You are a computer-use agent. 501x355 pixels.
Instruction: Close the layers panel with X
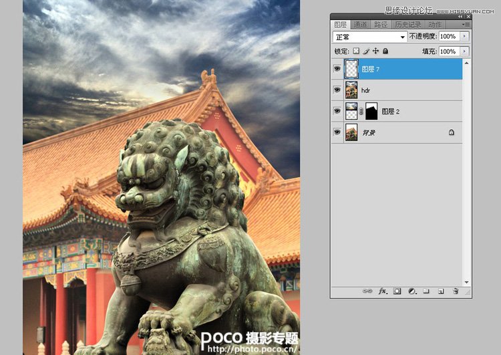(x=468, y=16)
